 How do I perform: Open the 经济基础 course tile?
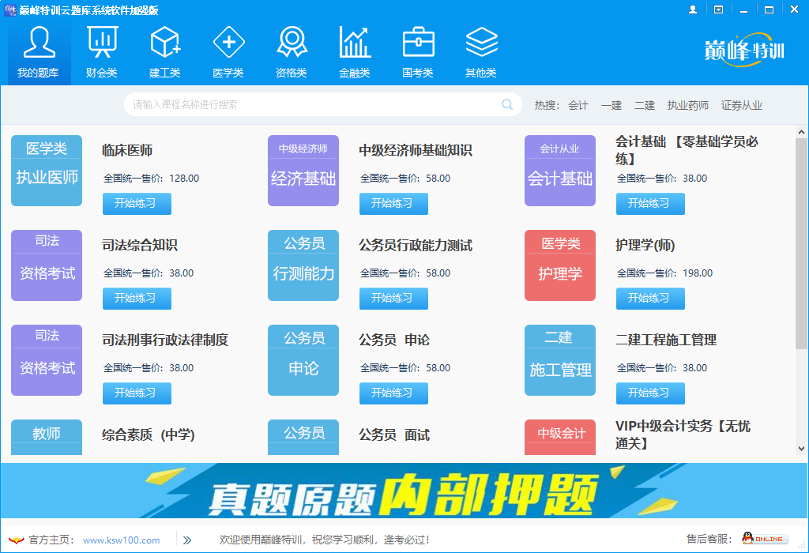303,171
